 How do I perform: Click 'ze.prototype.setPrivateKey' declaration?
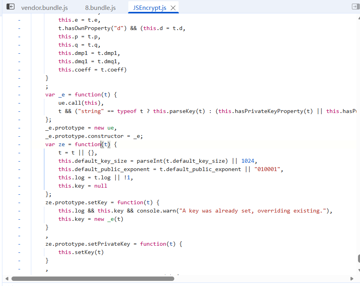coord(88,244)
